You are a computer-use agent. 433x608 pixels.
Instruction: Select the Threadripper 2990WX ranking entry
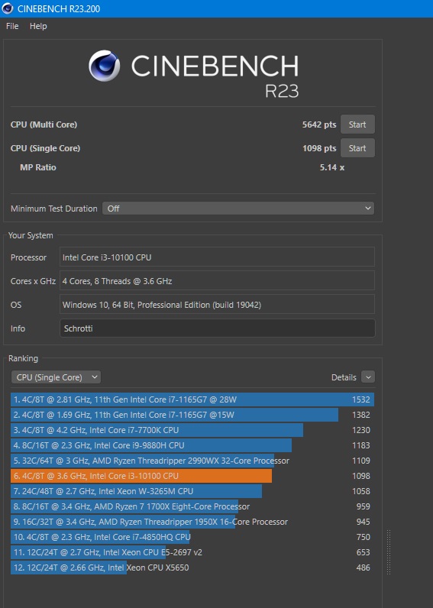pos(192,461)
